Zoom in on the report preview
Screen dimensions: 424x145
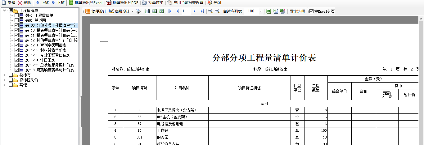tap(210, 11)
